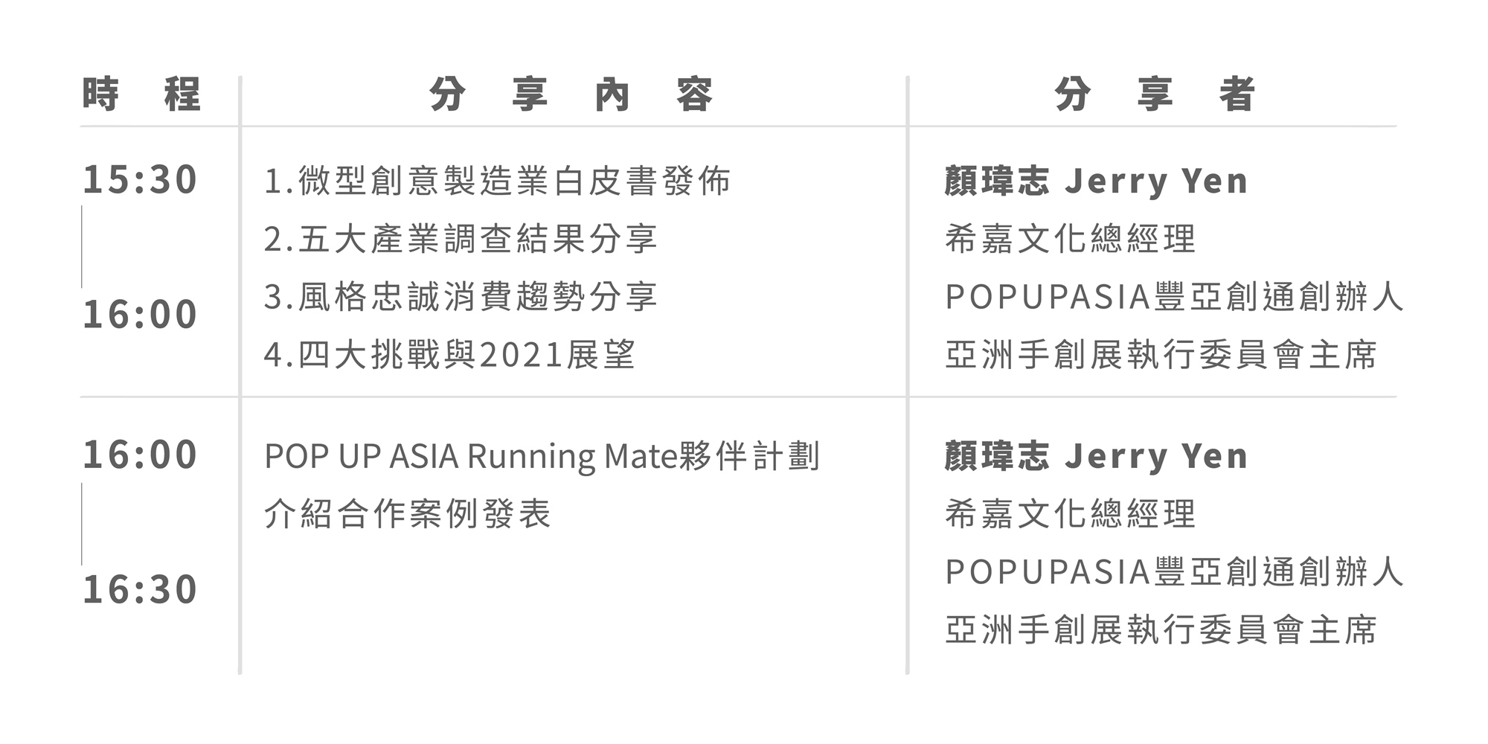Screen dimensions: 1488x744
Task: Click first 亞洲手創展執行委員會主席 line
Action: [1161, 355]
